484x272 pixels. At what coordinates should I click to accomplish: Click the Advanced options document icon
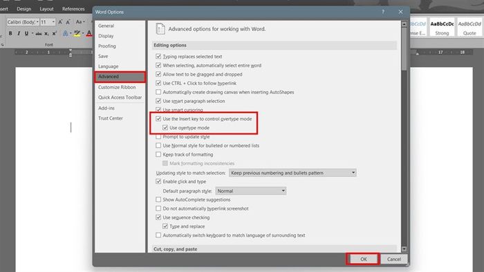pos(160,28)
